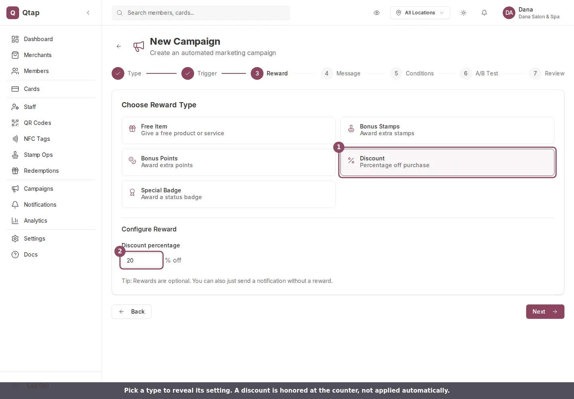574x399 pixels.
Task: Click the NFC Tags icon
Action: coord(15,139)
